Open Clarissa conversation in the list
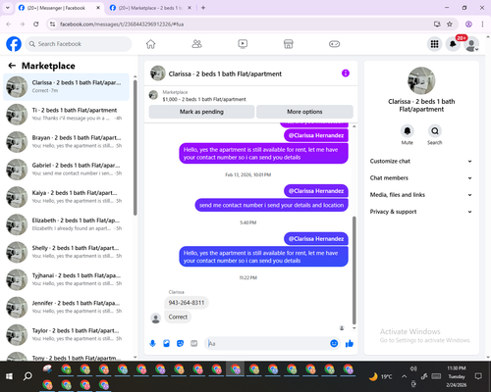 (66, 87)
